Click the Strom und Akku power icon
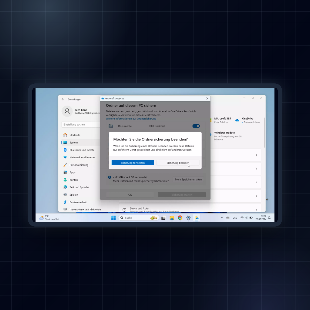This screenshot has height=310, width=310. pyautogui.click(x=124, y=210)
